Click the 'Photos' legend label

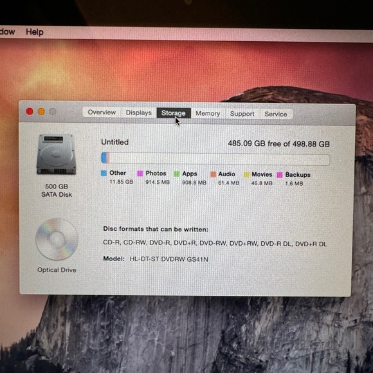click(156, 174)
